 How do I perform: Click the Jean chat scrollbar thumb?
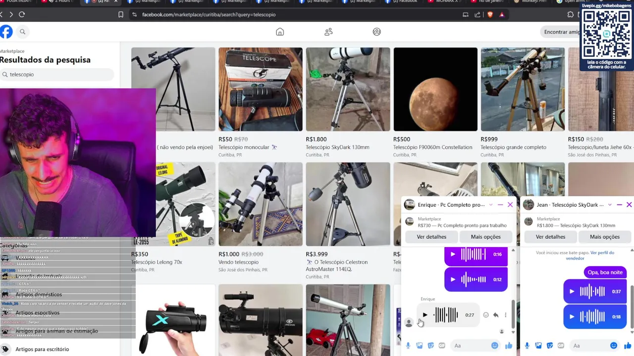point(632,307)
